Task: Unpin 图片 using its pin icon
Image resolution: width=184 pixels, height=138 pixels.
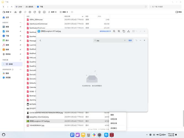Action: [20, 40]
